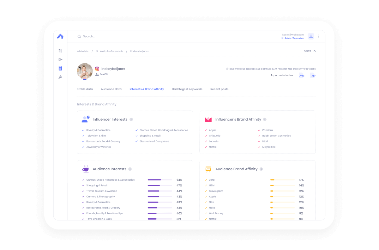
Task: Click info icon next to Audience Brand Affinity
Action: point(261,169)
